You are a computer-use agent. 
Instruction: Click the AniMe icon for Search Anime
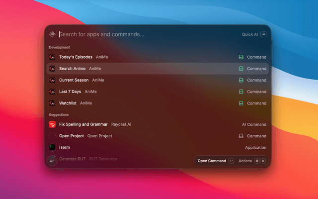point(52,69)
